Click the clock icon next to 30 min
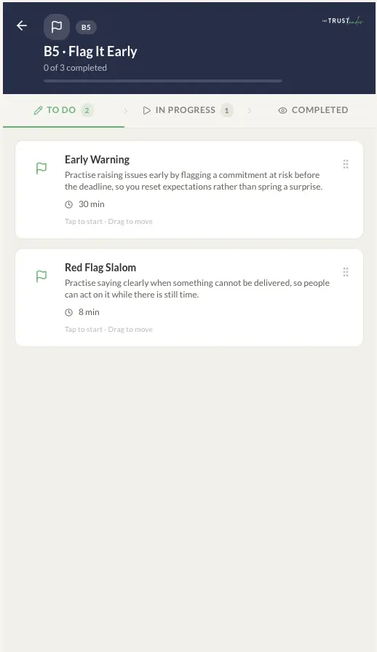Image resolution: width=377 pixels, height=652 pixels. pyautogui.click(x=69, y=204)
